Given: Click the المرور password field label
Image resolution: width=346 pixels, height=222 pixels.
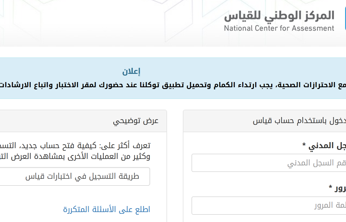Looking at the screenshot, I should (x=340, y=188).
